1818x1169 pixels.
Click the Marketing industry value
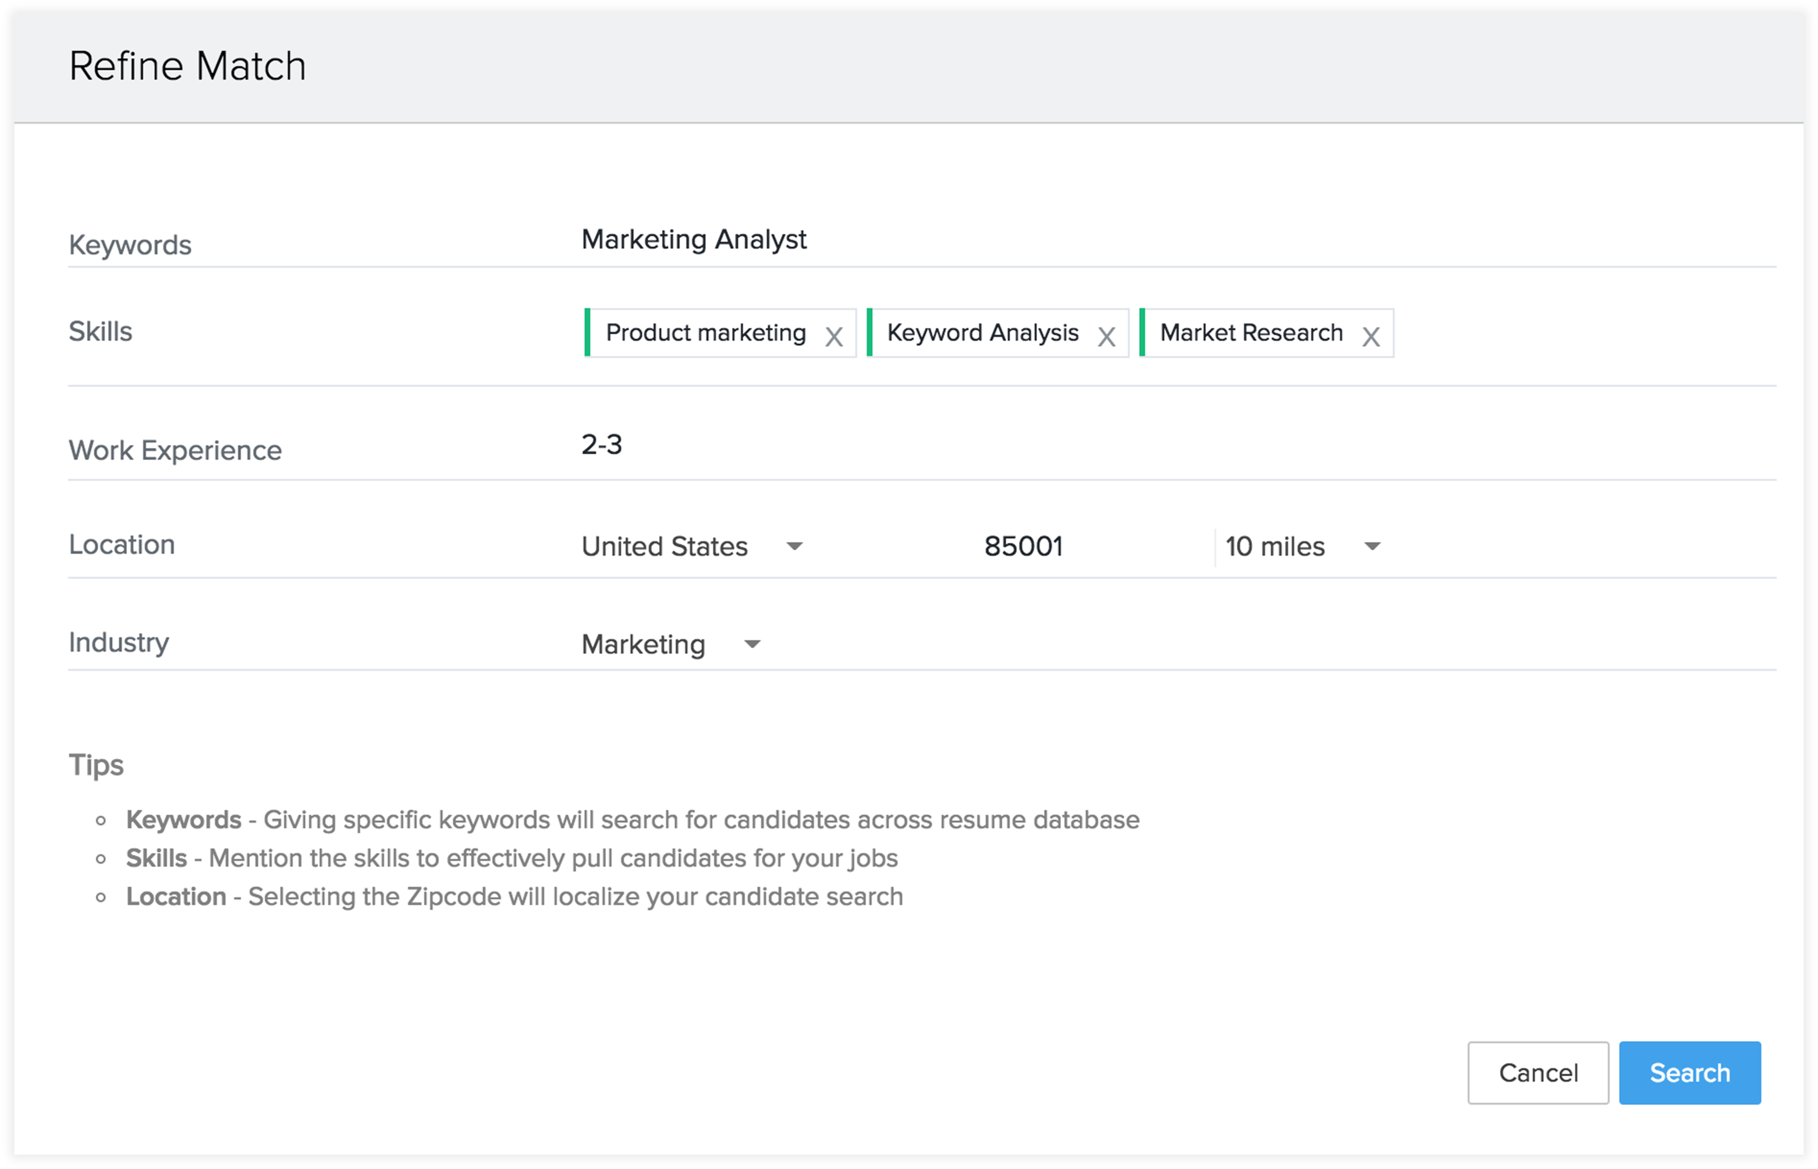coord(643,644)
